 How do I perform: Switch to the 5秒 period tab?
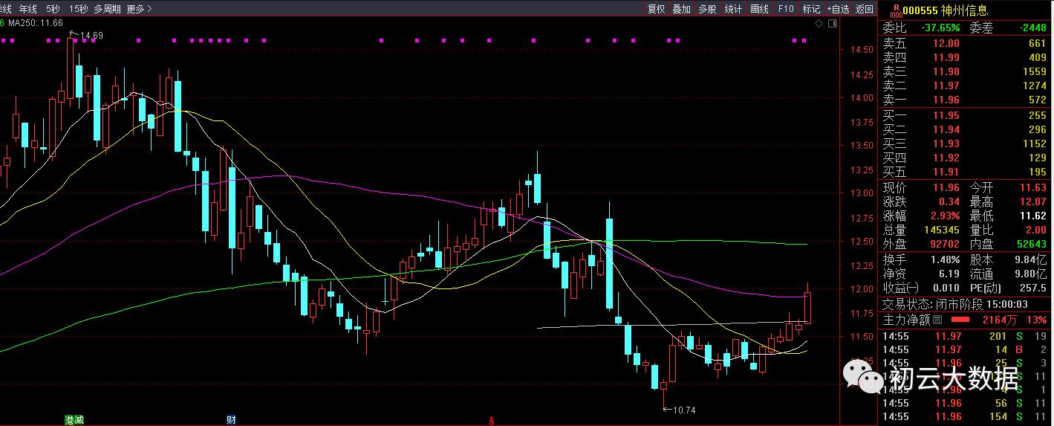[x=53, y=9]
